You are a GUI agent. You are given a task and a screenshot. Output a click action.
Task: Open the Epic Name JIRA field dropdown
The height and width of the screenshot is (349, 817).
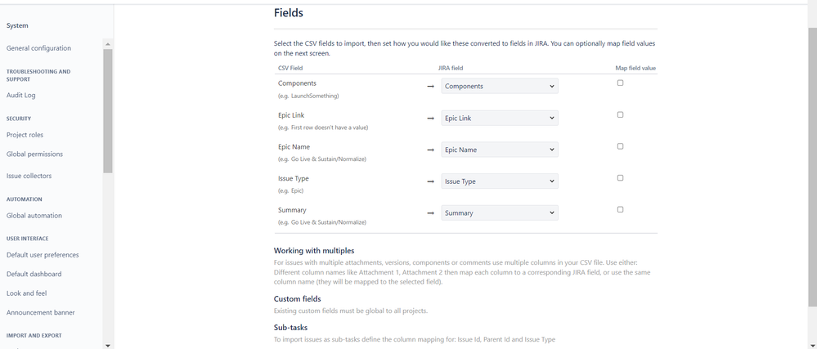point(500,150)
